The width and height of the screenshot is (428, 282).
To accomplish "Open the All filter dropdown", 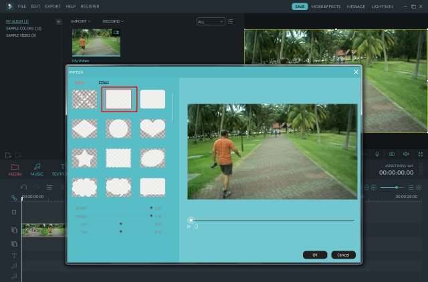I will [x=211, y=21].
